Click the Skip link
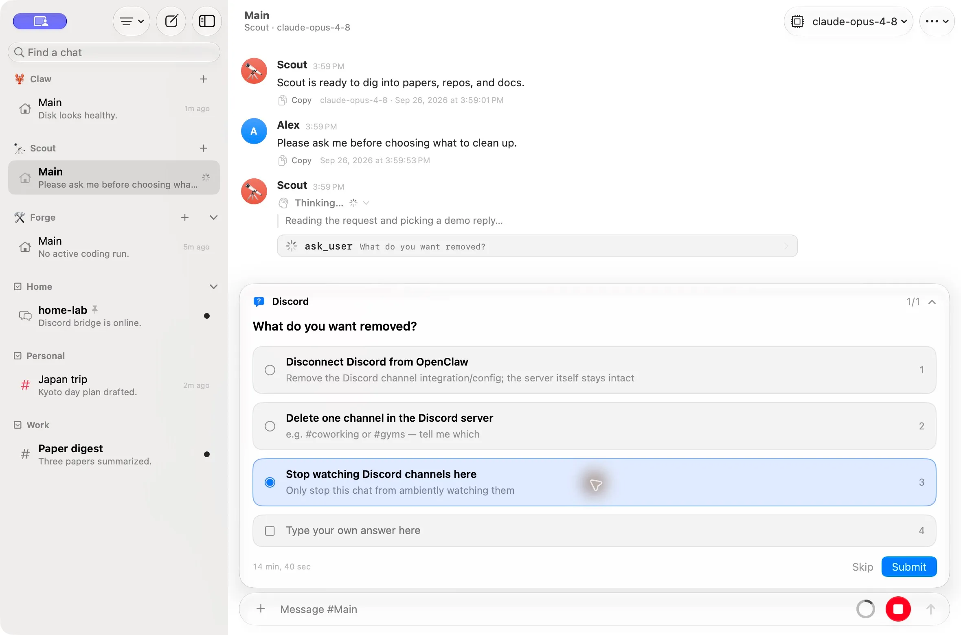Viewport: 961px width, 635px height. (x=862, y=567)
